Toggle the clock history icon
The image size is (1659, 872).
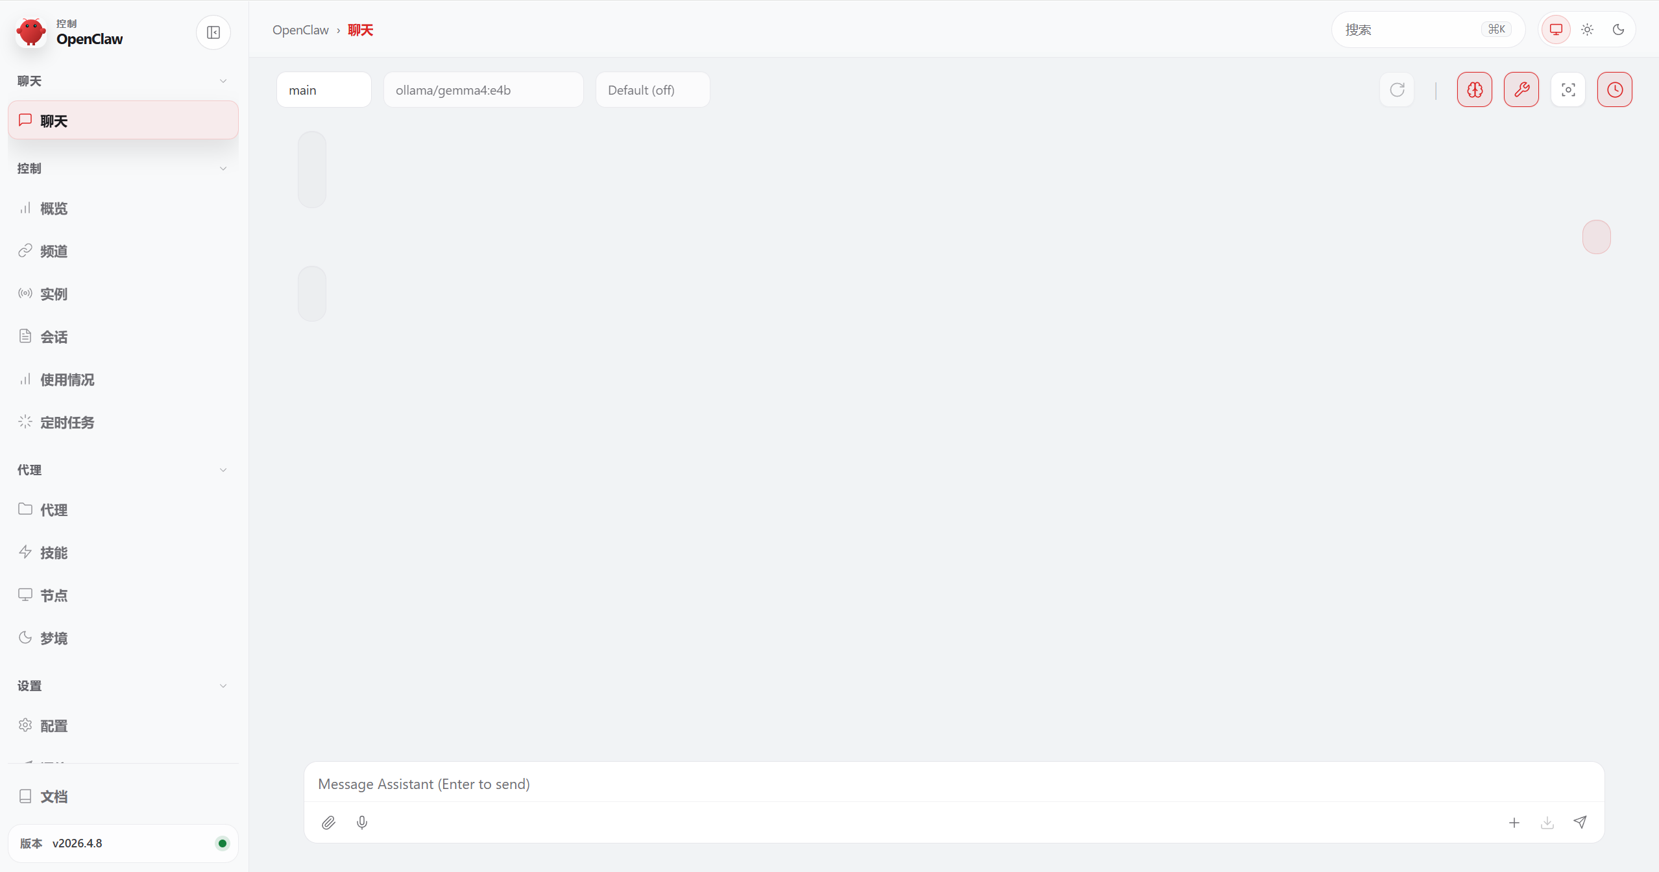pyautogui.click(x=1615, y=89)
